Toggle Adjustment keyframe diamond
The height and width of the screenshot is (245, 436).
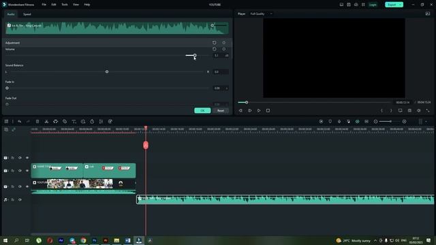[224, 43]
